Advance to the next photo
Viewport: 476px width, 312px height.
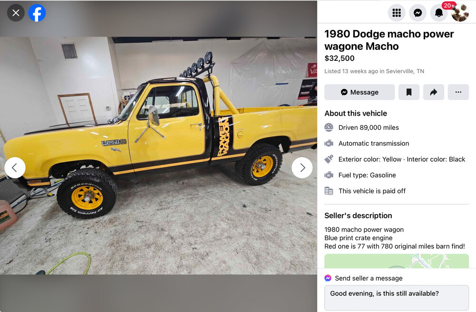point(302,168)
